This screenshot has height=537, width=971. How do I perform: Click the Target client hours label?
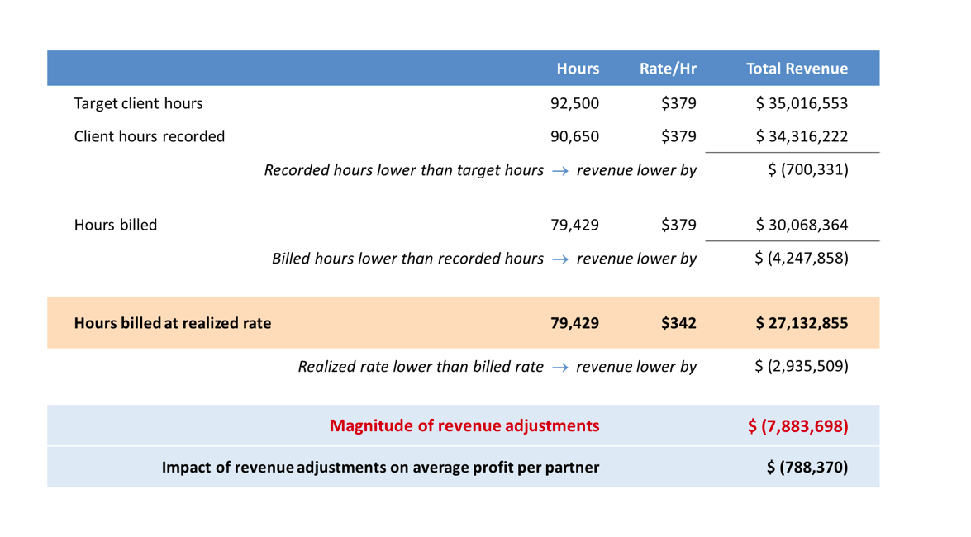138,103
